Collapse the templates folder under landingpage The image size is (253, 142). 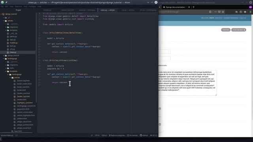click(6, 71)
